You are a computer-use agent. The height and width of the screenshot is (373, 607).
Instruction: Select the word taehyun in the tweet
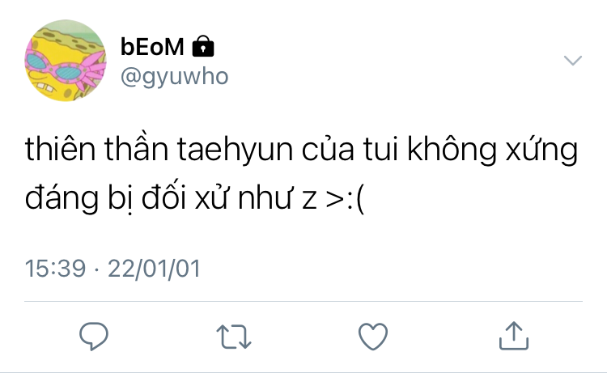coord(235,150)
